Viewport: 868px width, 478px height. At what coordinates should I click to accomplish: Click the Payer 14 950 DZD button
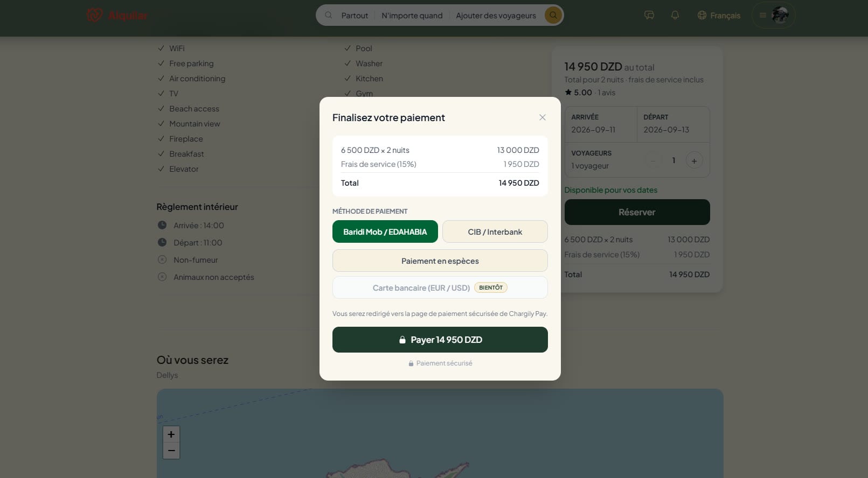440,340
